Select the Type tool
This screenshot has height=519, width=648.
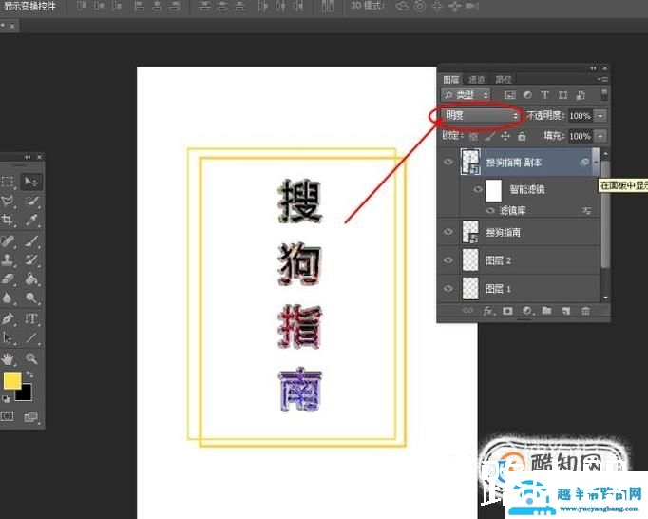(31, 318)
